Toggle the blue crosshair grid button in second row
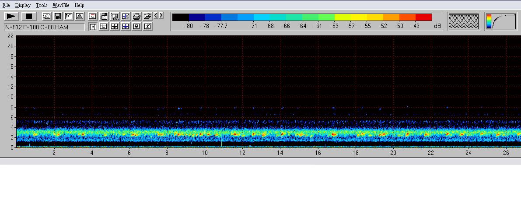Image resolution: width=521 pixels, height=224 pixels. pos(126,26)
